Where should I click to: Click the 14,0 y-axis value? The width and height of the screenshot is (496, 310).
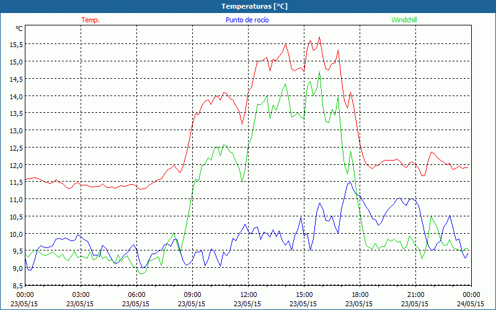pyautogui.click(x=17, y=97)
